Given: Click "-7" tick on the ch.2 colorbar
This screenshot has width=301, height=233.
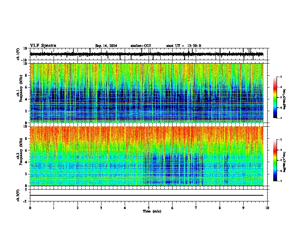Looking at the screenshot, I should [280, 181].
